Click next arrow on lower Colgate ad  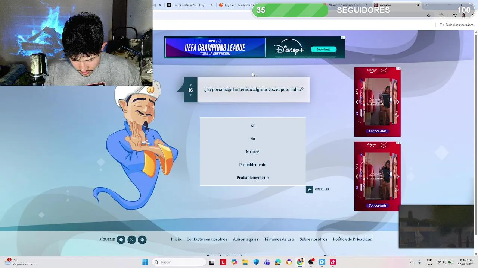(x=398, y=176)
